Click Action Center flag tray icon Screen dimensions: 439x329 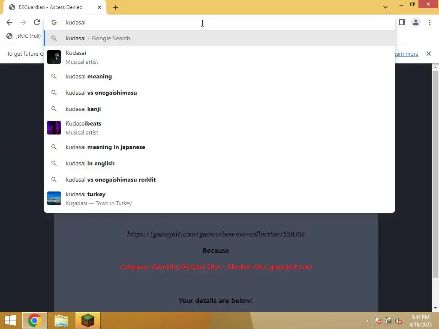[x=378, y=321]
